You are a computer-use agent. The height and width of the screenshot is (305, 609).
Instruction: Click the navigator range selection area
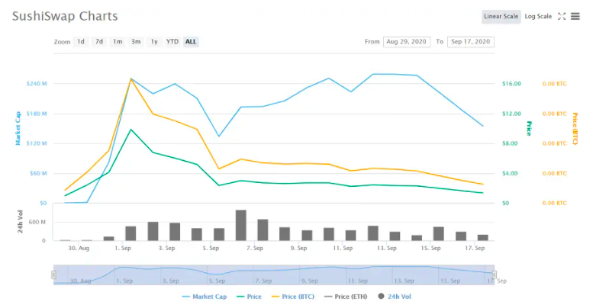(274, 274)
